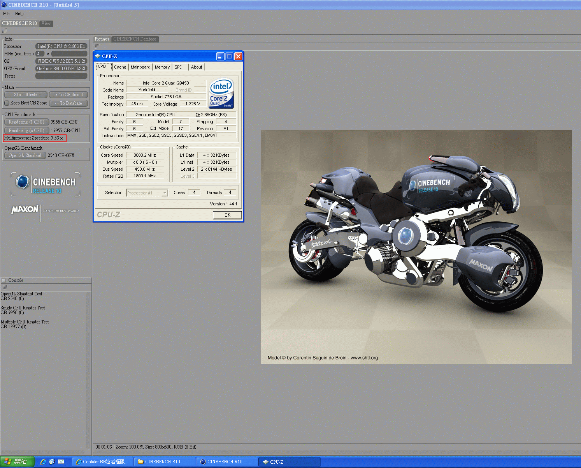
Task: Open Internet Explorer quick launch icon
Action: [x=43, y=462]
